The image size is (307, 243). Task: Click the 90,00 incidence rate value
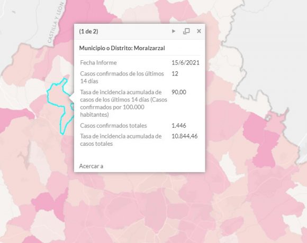coord(179,92)
